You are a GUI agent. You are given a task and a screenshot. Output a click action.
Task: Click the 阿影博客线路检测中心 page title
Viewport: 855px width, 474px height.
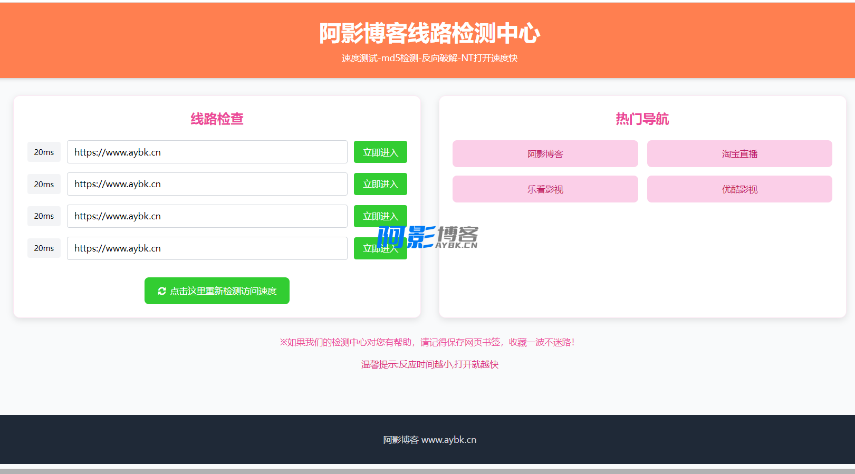tap(429, 33)
